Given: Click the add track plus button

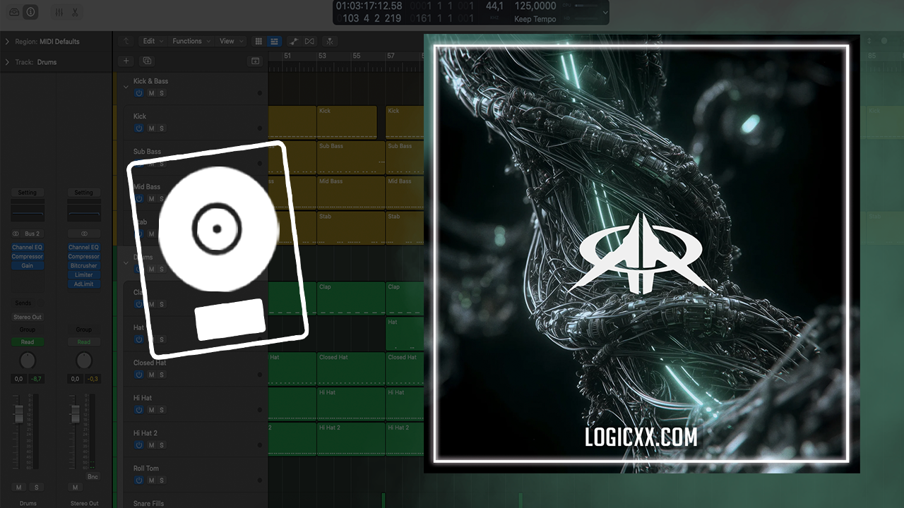Looking at the screenshot, I should (126, 61).
